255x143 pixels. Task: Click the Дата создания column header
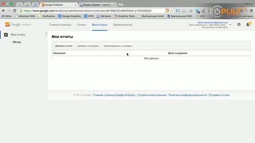(178, 53)
